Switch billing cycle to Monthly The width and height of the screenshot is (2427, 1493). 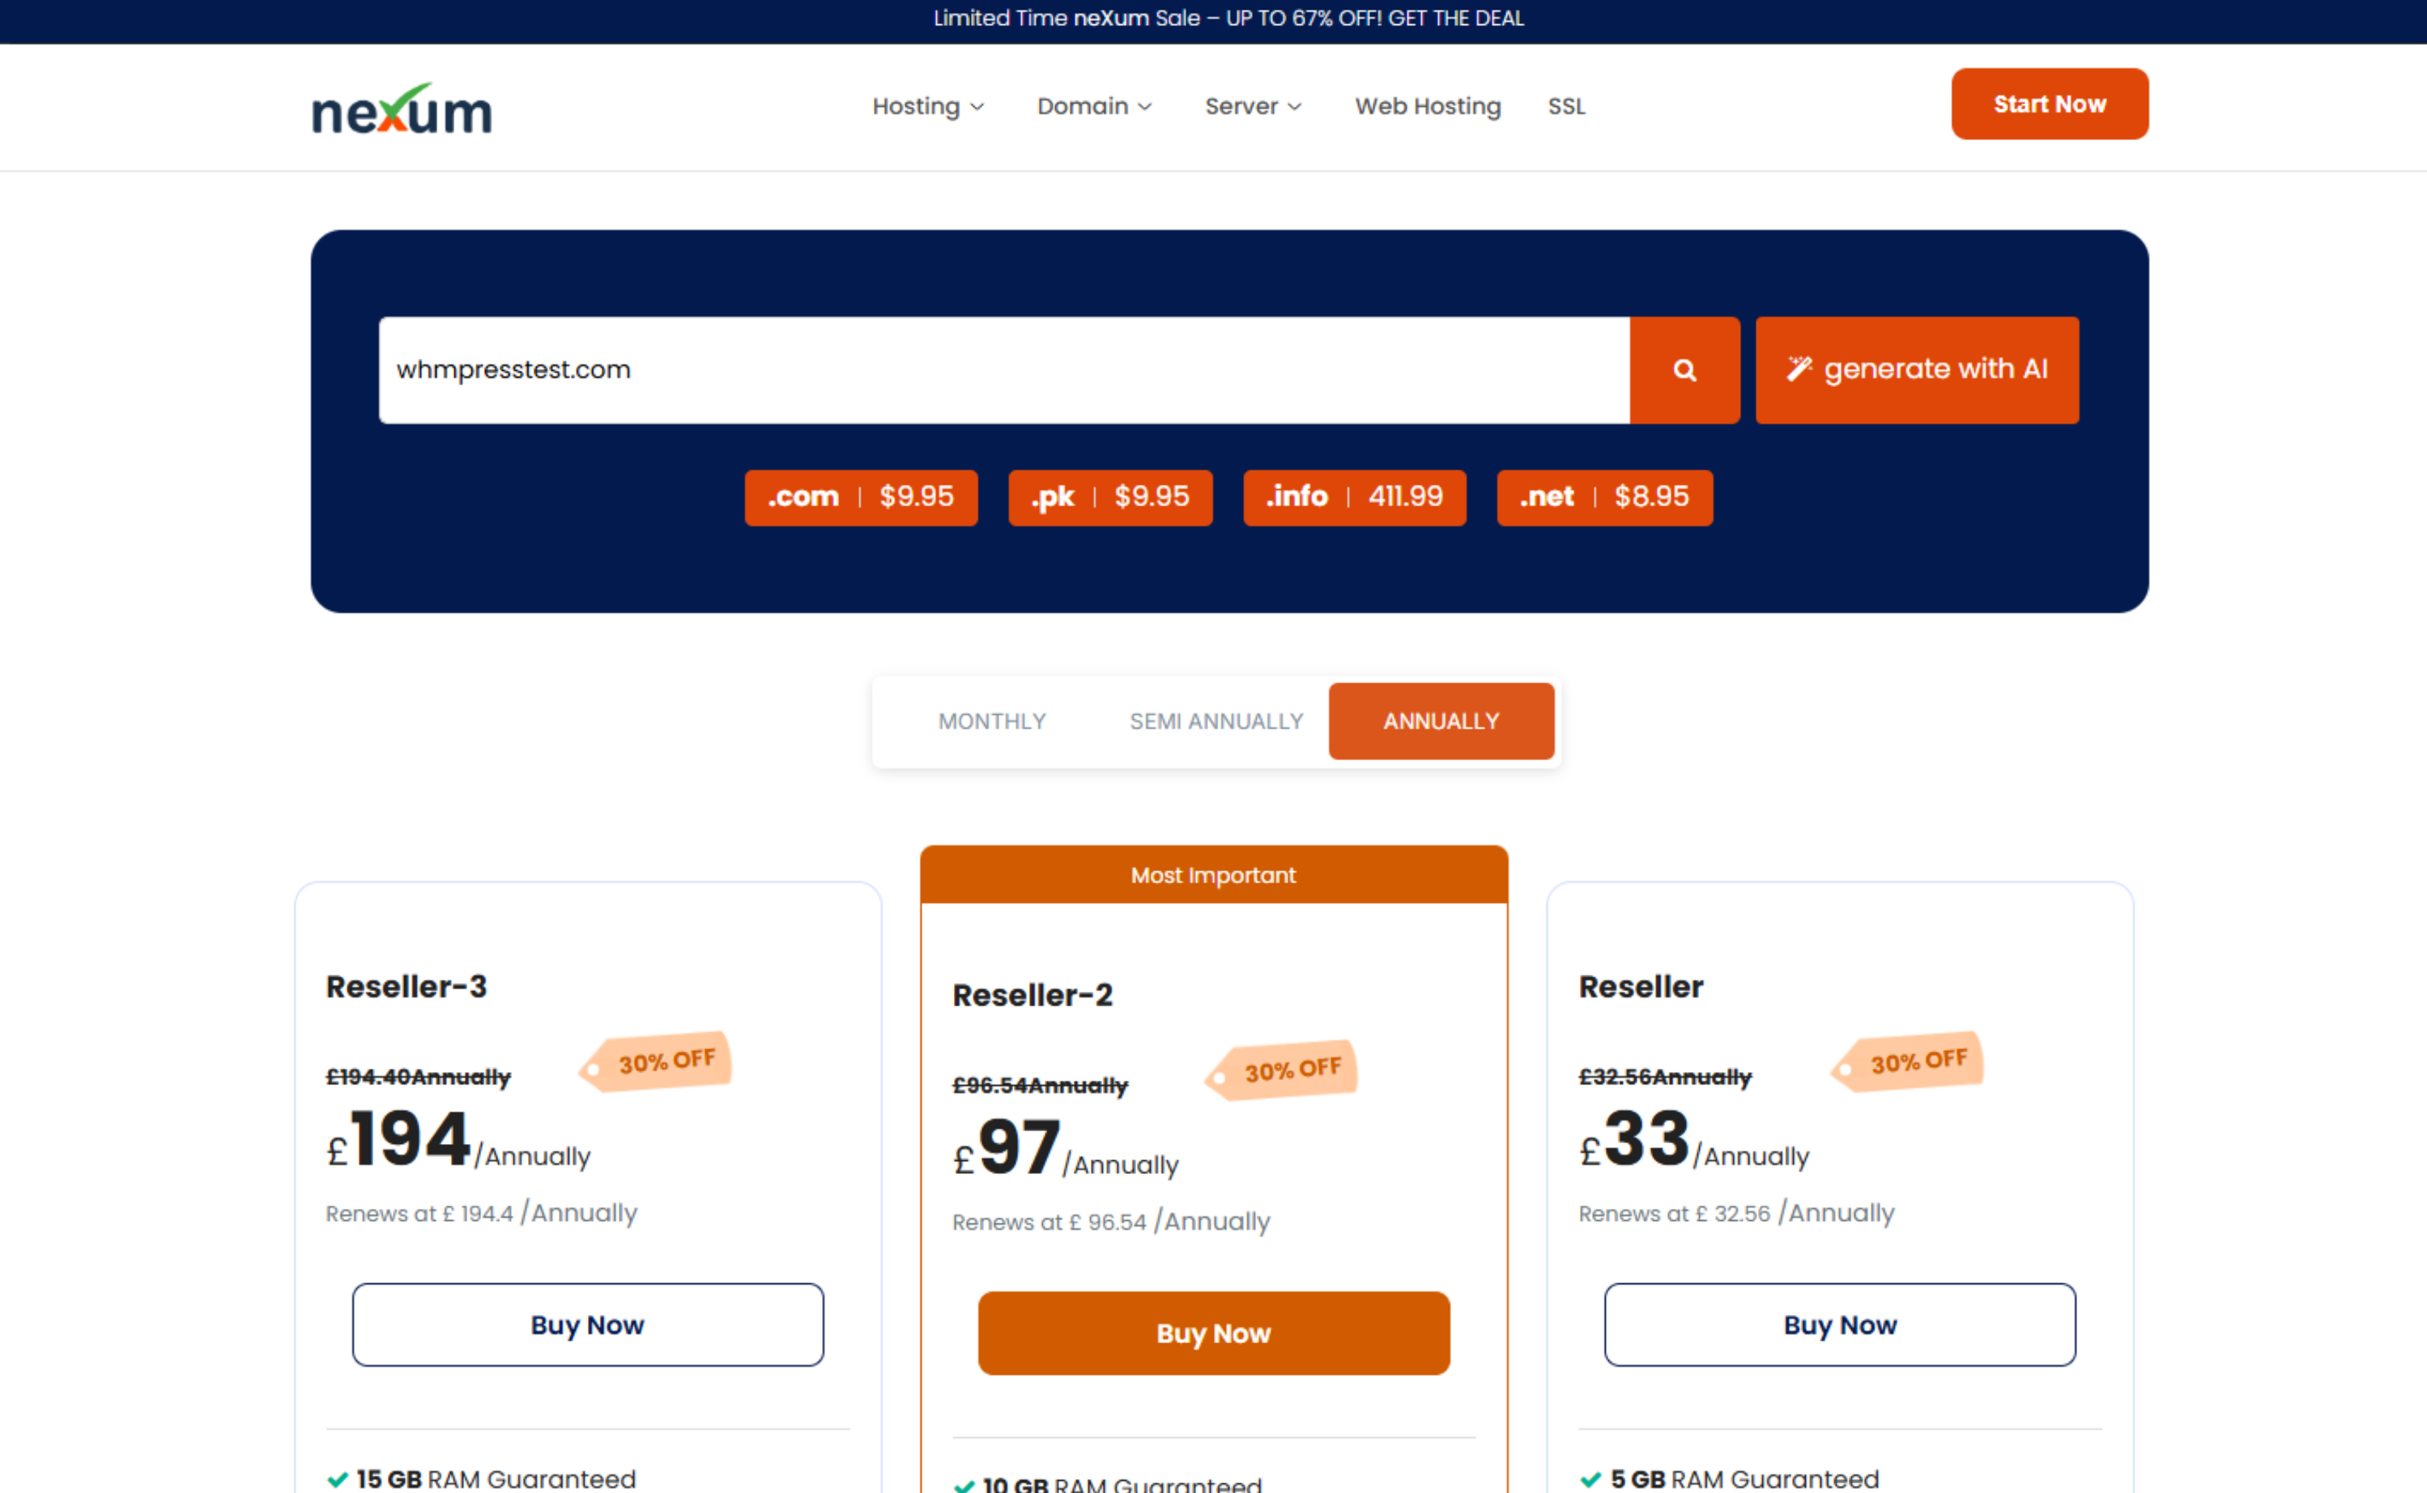[991, 721]
